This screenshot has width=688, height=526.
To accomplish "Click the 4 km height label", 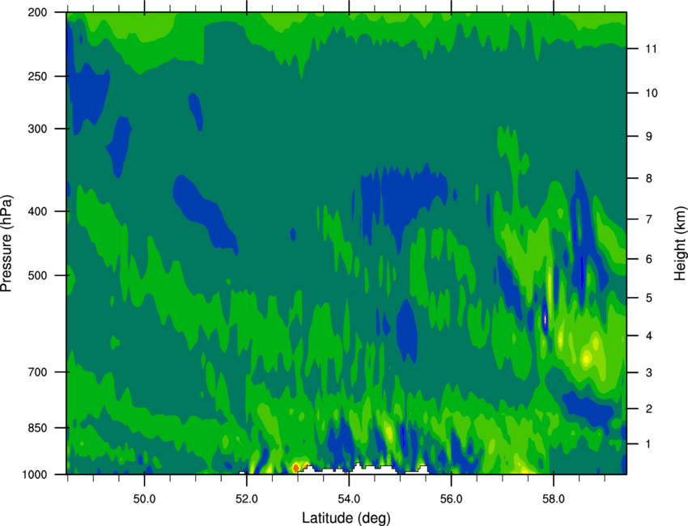I will click(649, 336).
